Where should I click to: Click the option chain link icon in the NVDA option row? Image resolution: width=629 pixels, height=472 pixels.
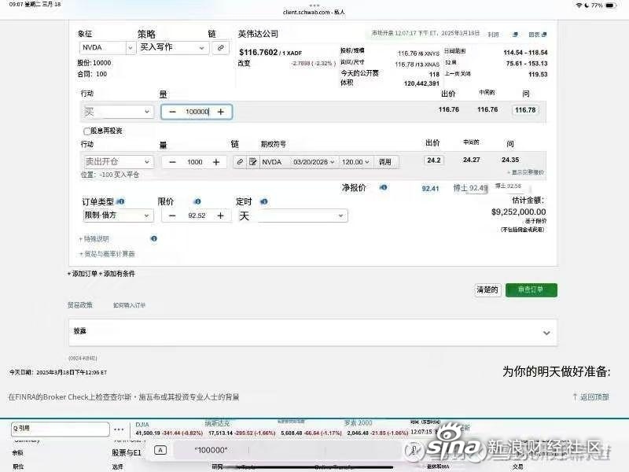(240, 162)
